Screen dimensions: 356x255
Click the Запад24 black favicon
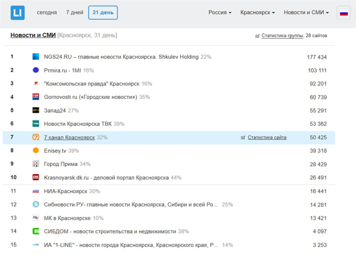coord(36,111)
